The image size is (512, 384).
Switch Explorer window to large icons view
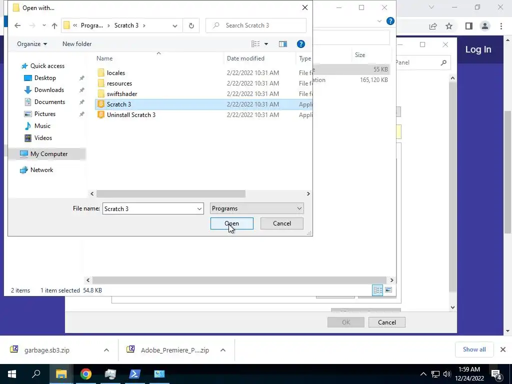[x=388, y=290]
